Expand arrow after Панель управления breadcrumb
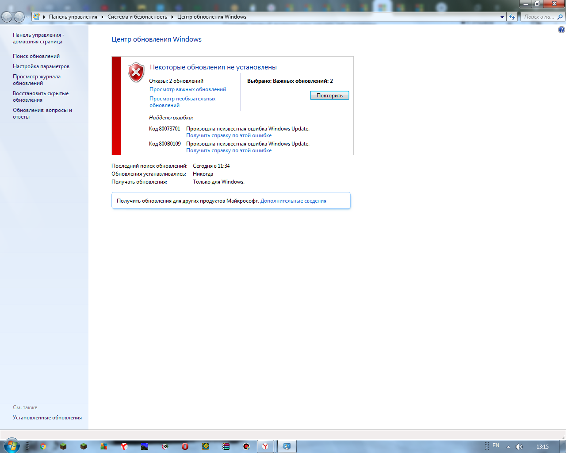This screenshot has height=453, width=566. (102, 17)
